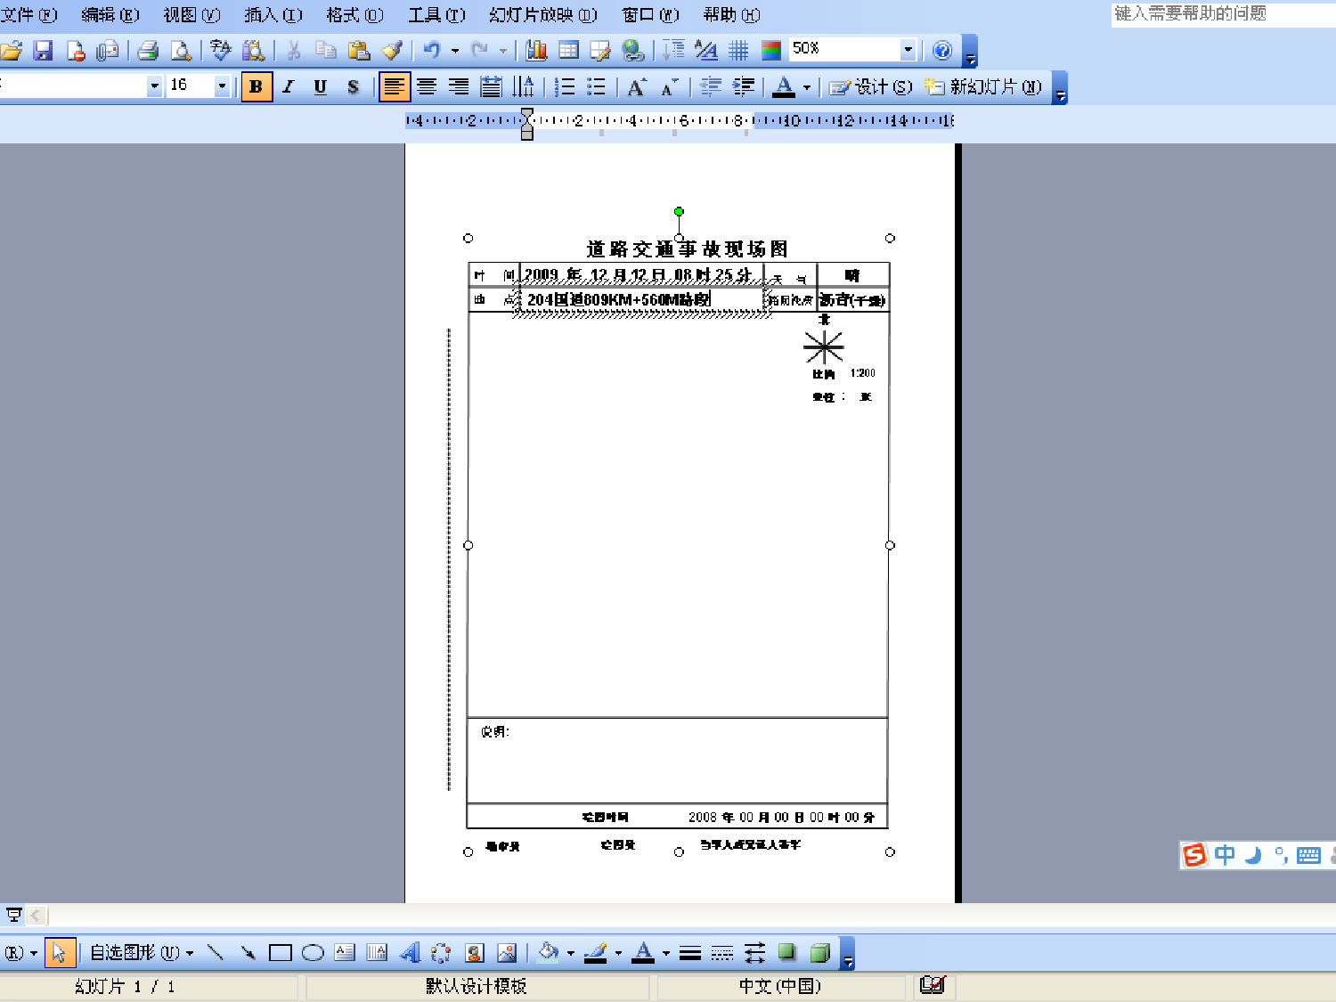Screen dimensions: 1336x1002
Task: Select the Oval shape tool
Action: (x=312, y=953)
